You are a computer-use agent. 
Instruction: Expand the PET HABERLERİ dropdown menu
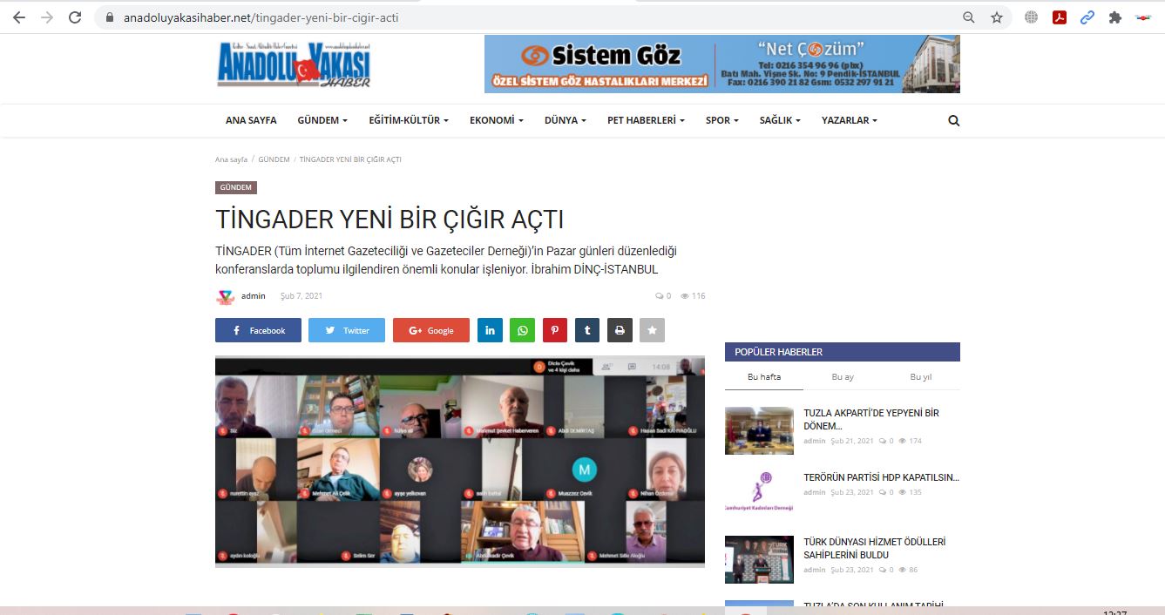[646, 120]
